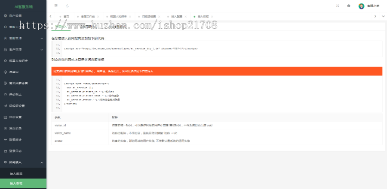Screen dimensions: 387x189
Task: Click the refresh icon in top bar
Action: tap(68, 6)
